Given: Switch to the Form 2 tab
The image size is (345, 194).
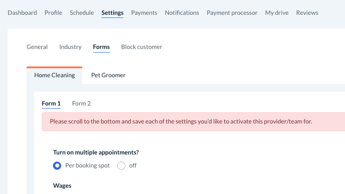Looking at the screenshot, I should pyautogui.click(x=81, y=103).
